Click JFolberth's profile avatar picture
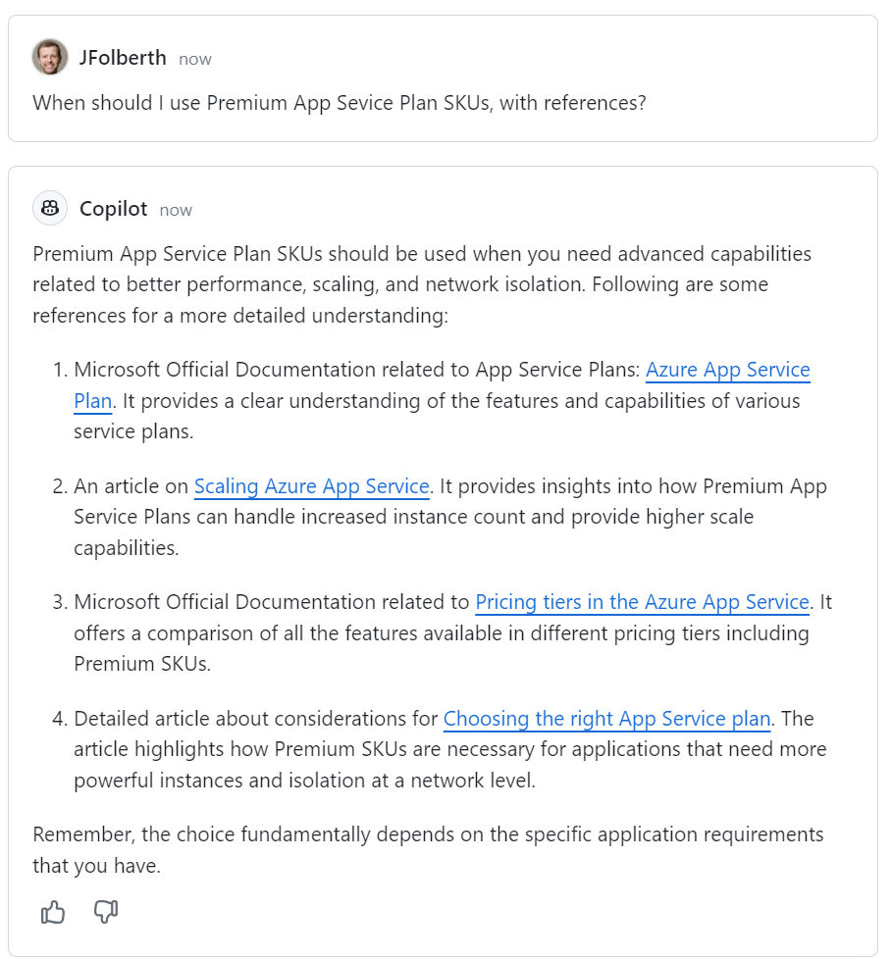This screenshot has width=892, height=959. tap(50, 58)
